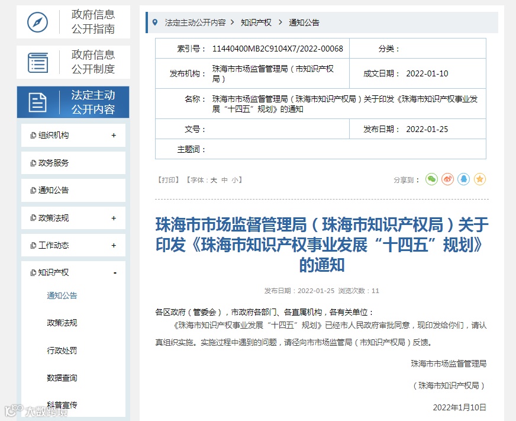Open 政府信息公开制度 sidebar heading
This screenshot has height=421, width=516.
click(73, 62)
